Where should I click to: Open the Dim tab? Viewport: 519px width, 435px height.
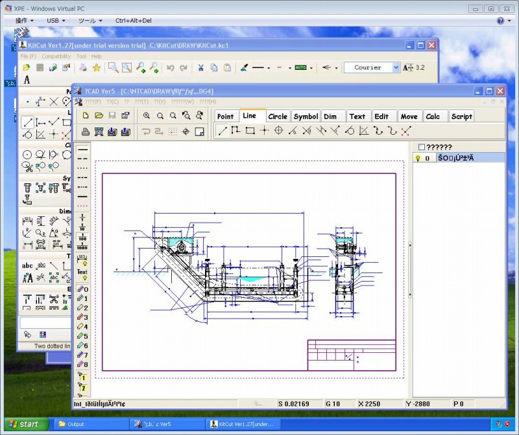pyautogui.click(x=330, y=117)
